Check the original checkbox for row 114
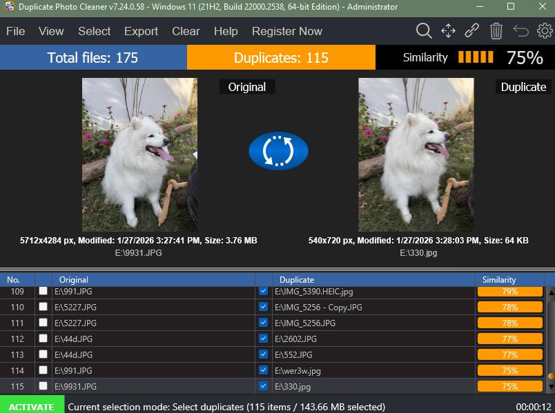Screen dimensions: 555x413 pyautogui.click(x=43, y=370)
